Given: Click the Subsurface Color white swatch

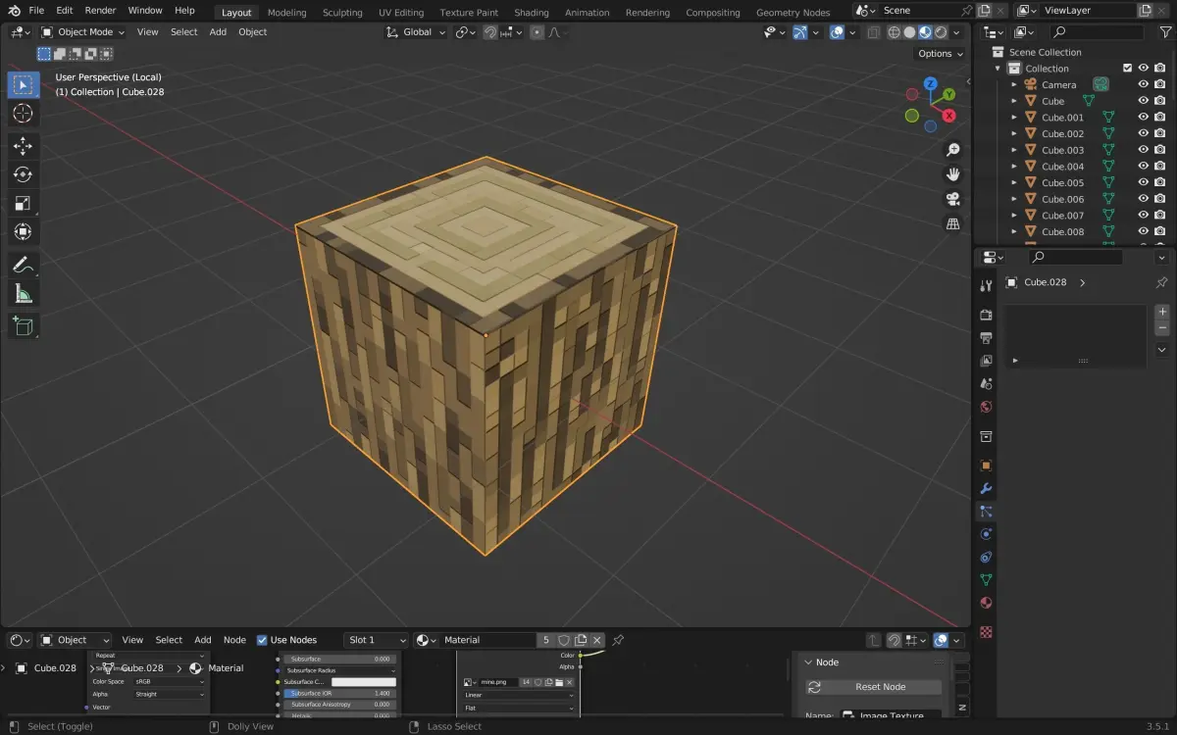Looking at the screenshot, I should (363, 682).
